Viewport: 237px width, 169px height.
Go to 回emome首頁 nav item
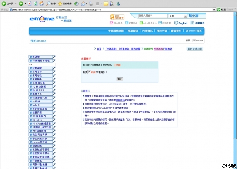coord(194,31)
